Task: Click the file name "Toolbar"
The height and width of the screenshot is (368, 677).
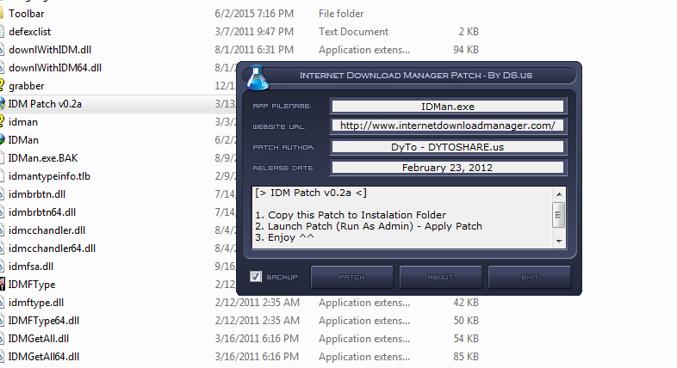Action: (27, 14)
